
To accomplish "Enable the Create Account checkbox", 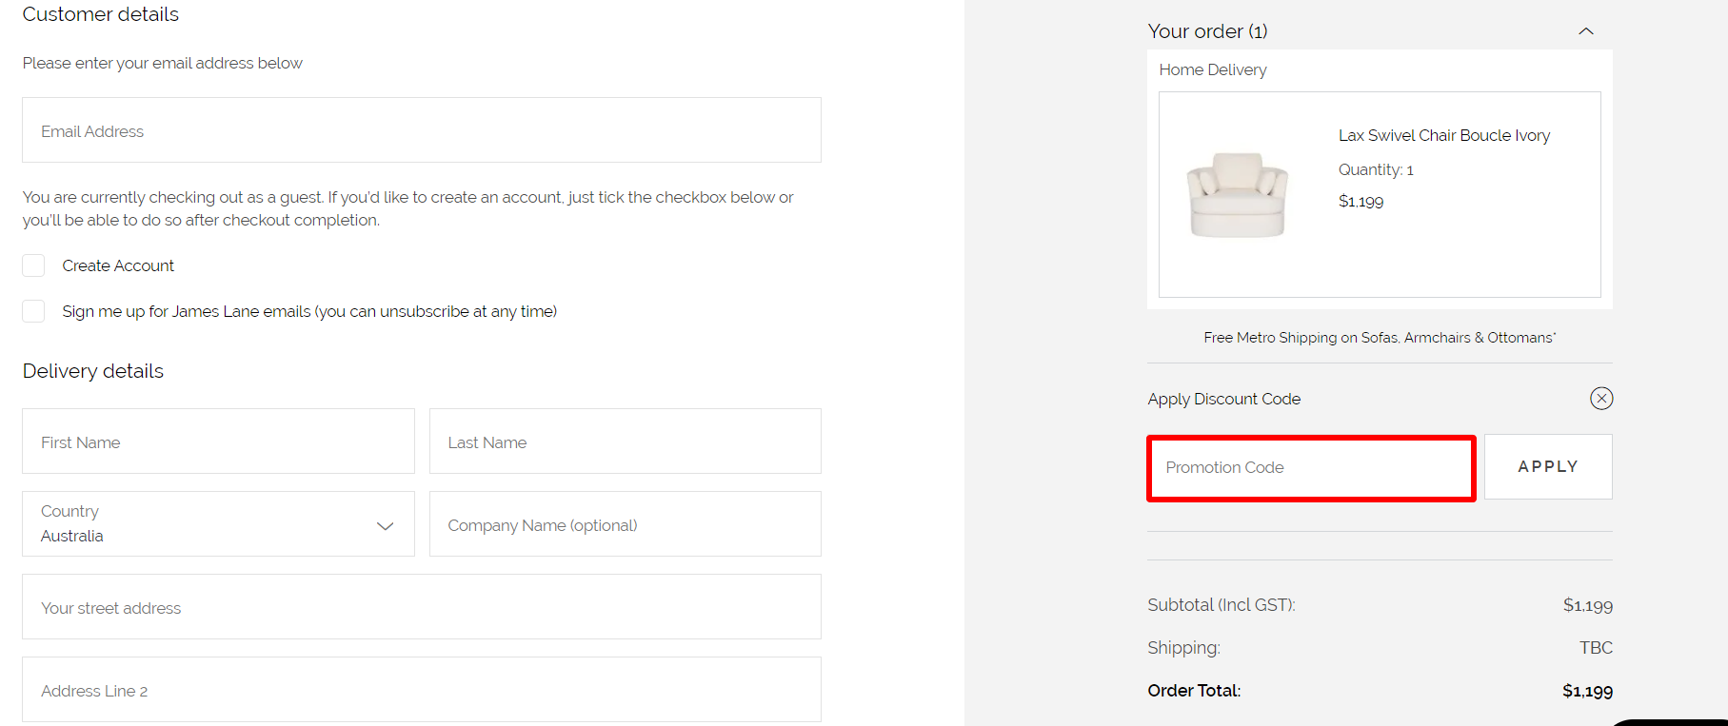I will click(33, 265).
